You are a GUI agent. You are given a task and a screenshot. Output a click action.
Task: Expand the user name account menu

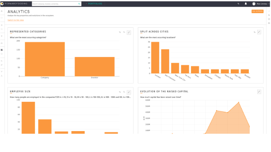(263, 4)
